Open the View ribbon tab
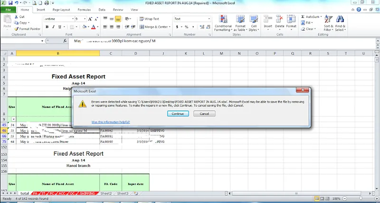Viewport: 380px width, 203px height. 134,10
